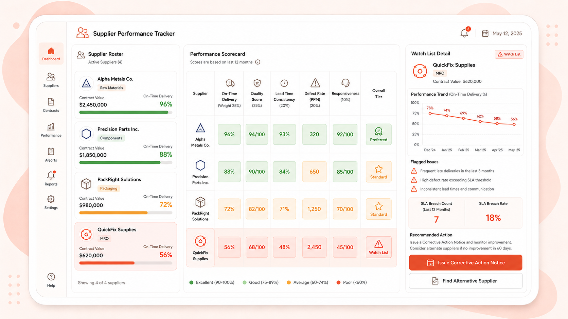Click the 45/100 responsiveness cell
The image size is (568, 319).
coord(345,247)
